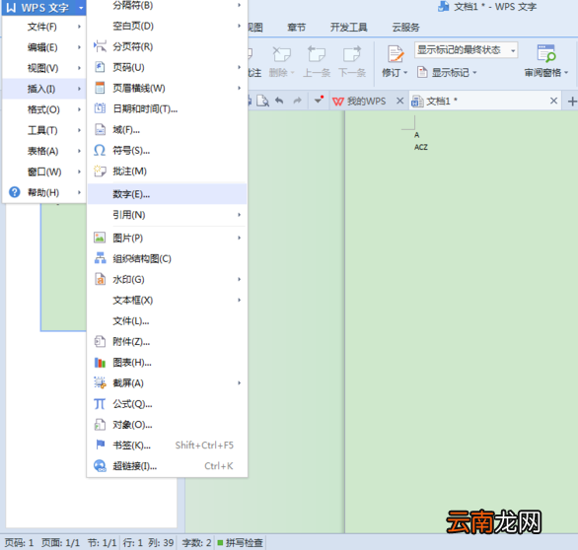Expand the 引用(N) submenu
The width and height of the screenshot is (578, 550).
[168, 215]
